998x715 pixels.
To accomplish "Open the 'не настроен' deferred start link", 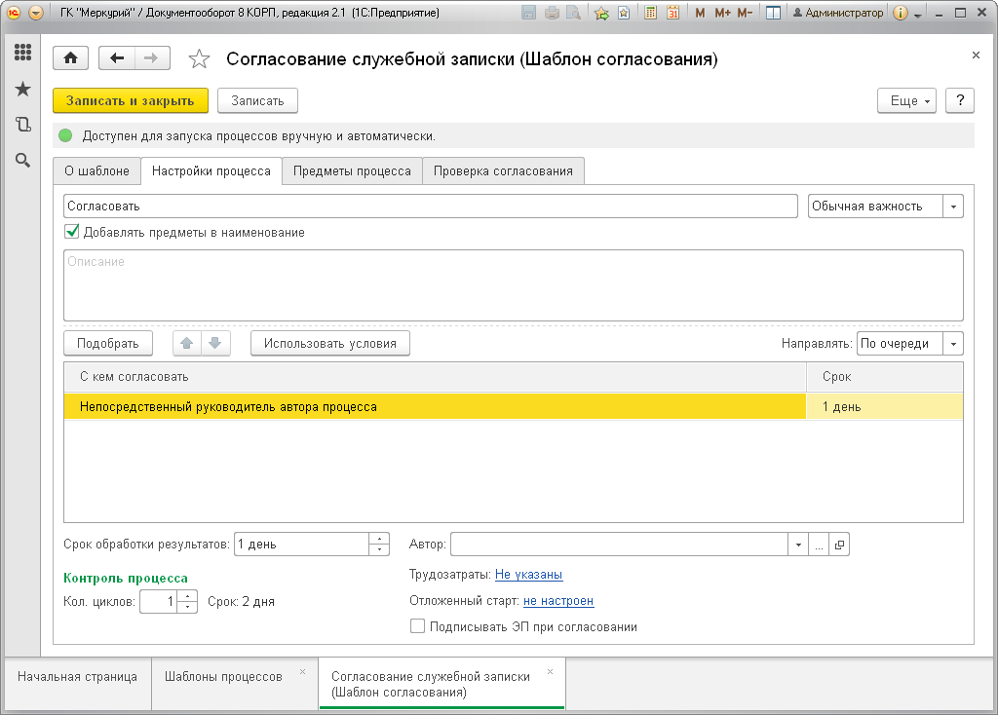I will [558, 601].
